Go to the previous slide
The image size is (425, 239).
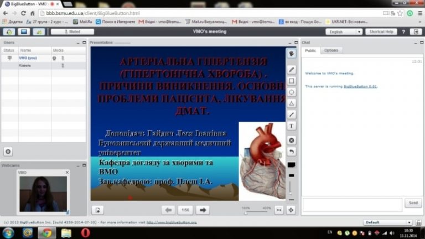pos(168,210)
